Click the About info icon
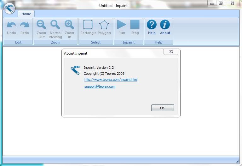 (x=165, y=25)
